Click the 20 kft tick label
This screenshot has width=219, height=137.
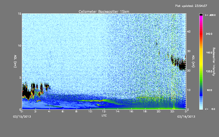point(189,71)
